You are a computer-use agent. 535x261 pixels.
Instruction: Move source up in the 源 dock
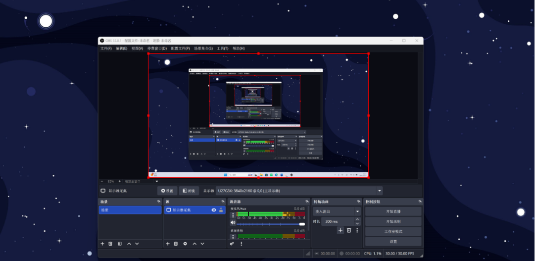tap(195, 244)
